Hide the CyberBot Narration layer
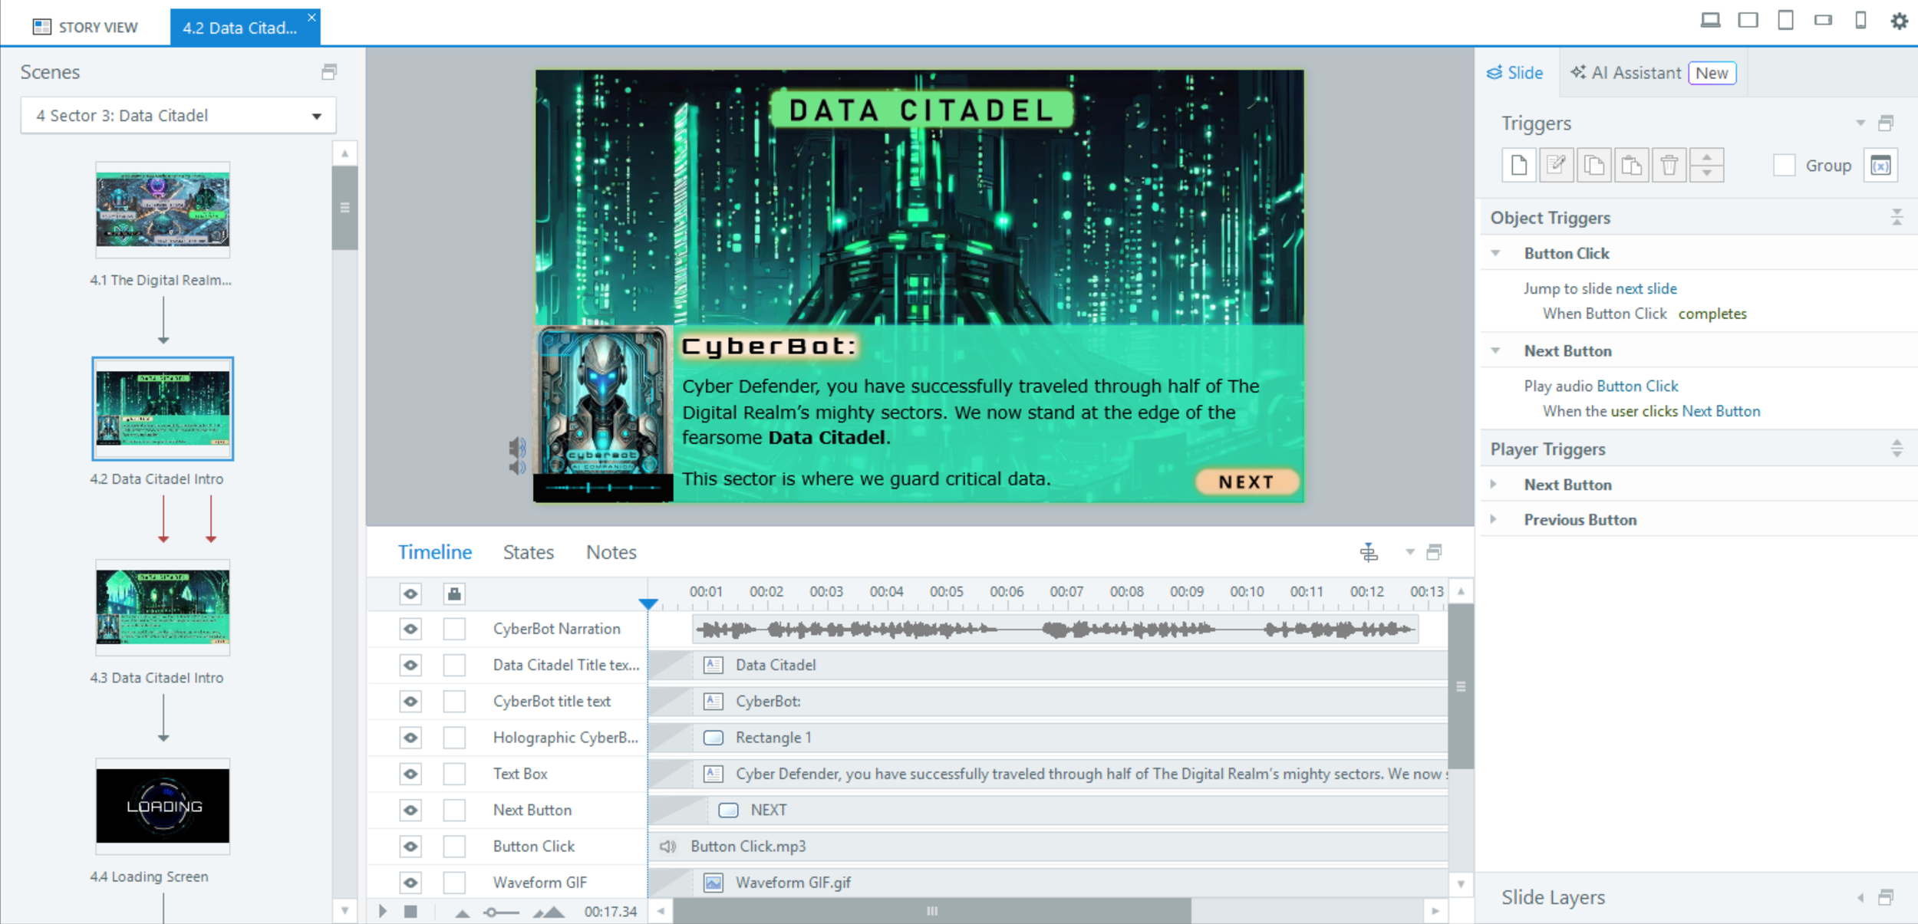Viewport: 1918px width, 924px height. (410, 629)
